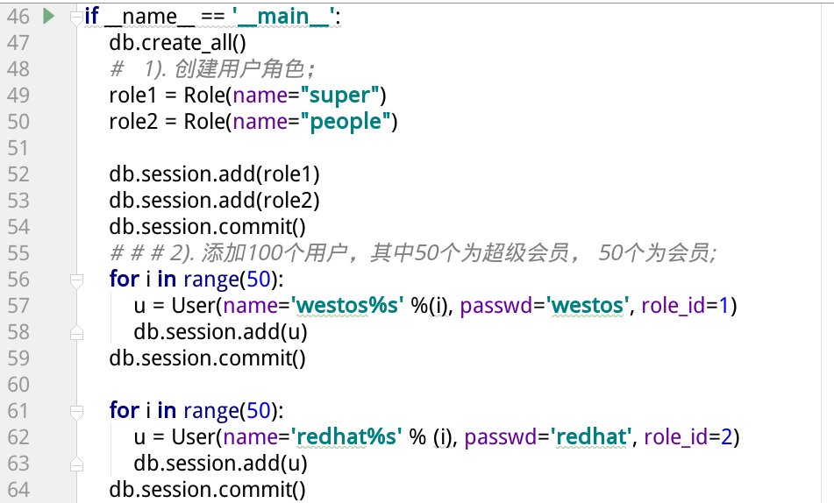Click fold end marker at line 63
This screenshot has width=834, height=503.
click(x=76, y=463)
